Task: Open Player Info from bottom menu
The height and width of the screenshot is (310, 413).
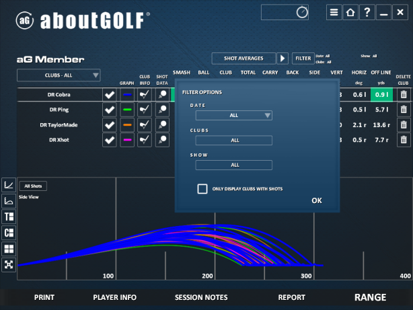Action: tap(114, 297)
